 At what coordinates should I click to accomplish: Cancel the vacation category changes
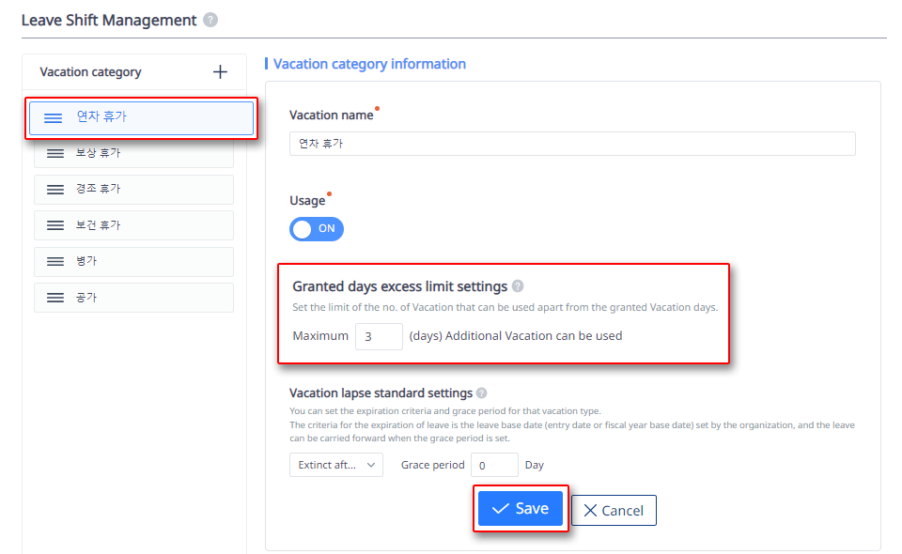point(614,511)
